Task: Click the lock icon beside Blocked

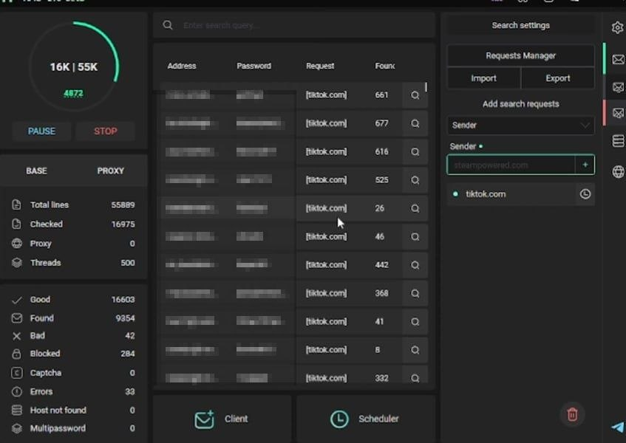Action: pos(16,354)
